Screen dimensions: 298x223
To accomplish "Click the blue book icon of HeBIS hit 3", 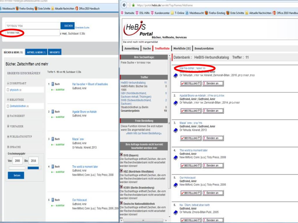I will (x=175, y=130).
